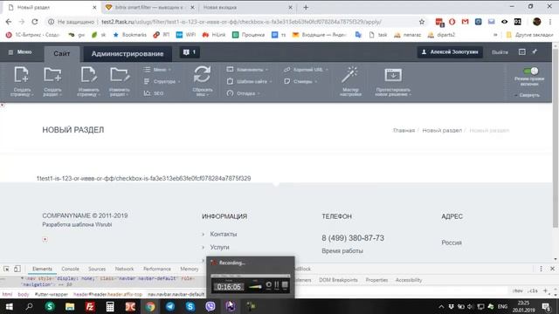The height and width of the screenshot is (314, 559).
Task: Open the Sources tab in DevTools
Action: pos(97,269)
